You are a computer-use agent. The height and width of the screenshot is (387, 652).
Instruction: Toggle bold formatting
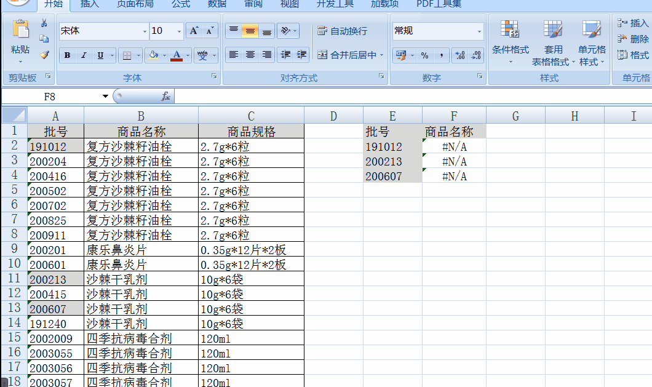68,55
